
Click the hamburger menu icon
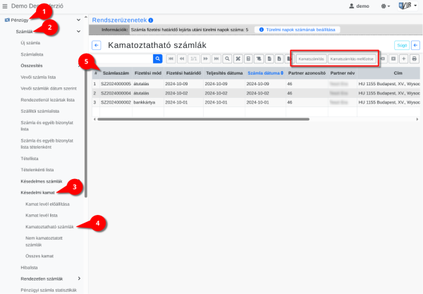click(6, 6)
